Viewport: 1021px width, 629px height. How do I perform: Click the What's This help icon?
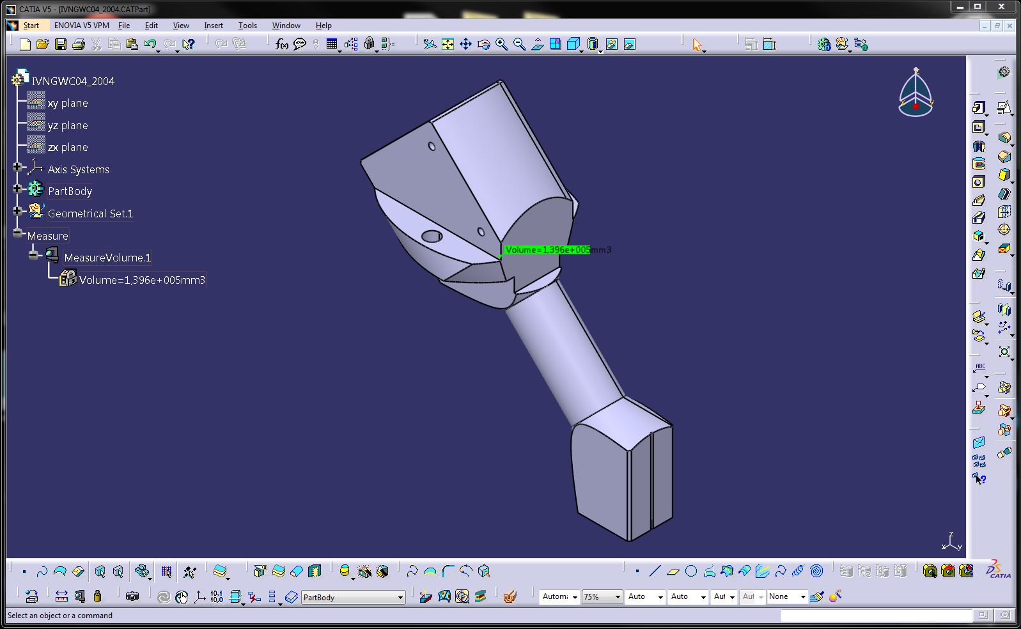pyautogui.click(x=188, y=44)
